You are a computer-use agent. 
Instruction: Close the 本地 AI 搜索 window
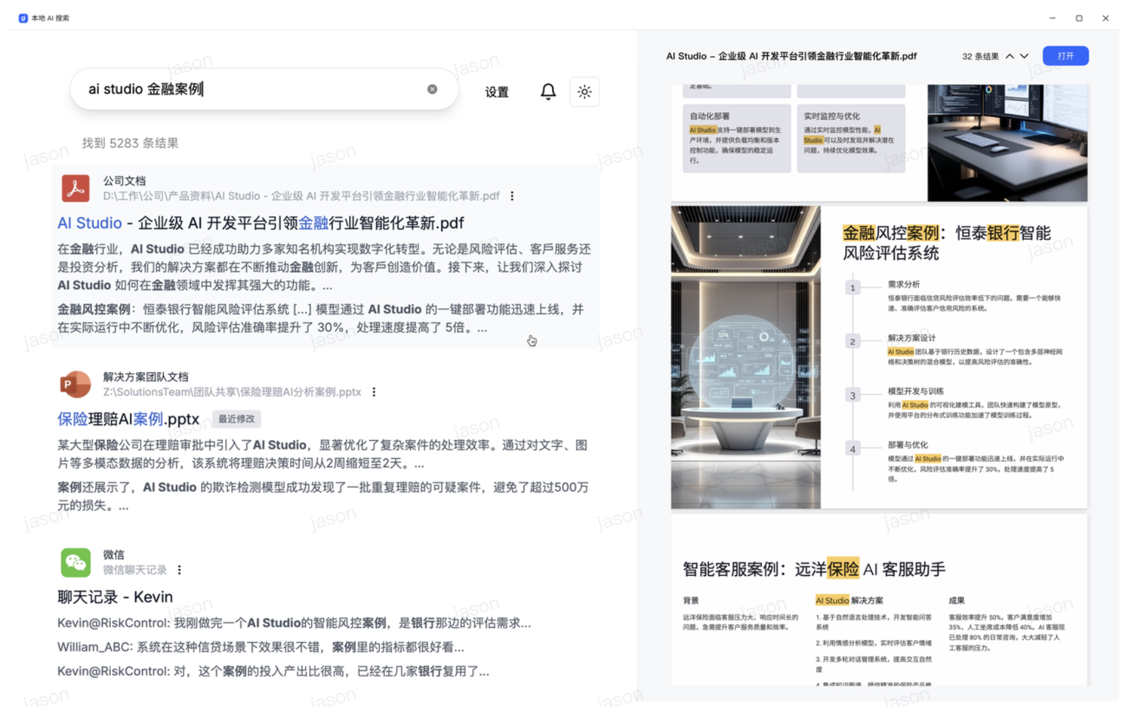1106,18
